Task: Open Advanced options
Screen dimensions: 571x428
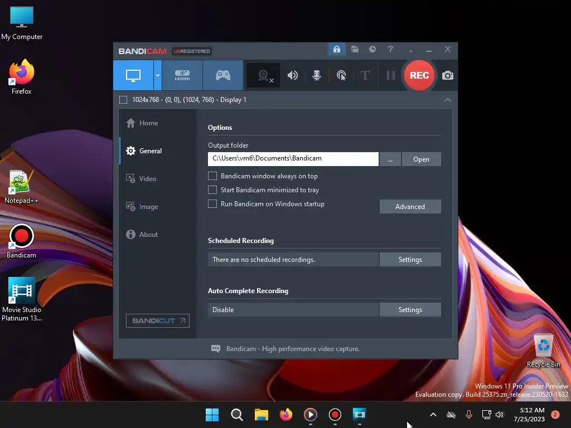Action: (410, 206)
